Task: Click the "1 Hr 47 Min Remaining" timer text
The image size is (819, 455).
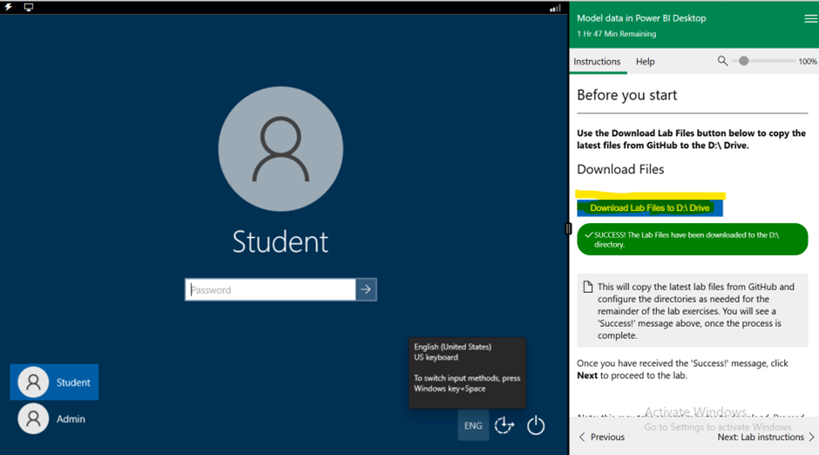Action: [x=616, y=34]
